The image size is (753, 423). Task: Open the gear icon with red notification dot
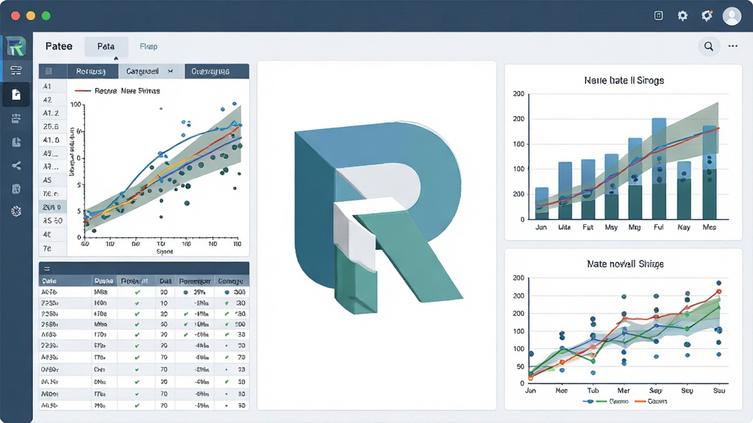point(707,16)
